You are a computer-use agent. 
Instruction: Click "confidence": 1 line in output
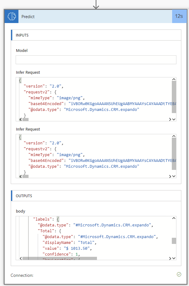[61, 254]
